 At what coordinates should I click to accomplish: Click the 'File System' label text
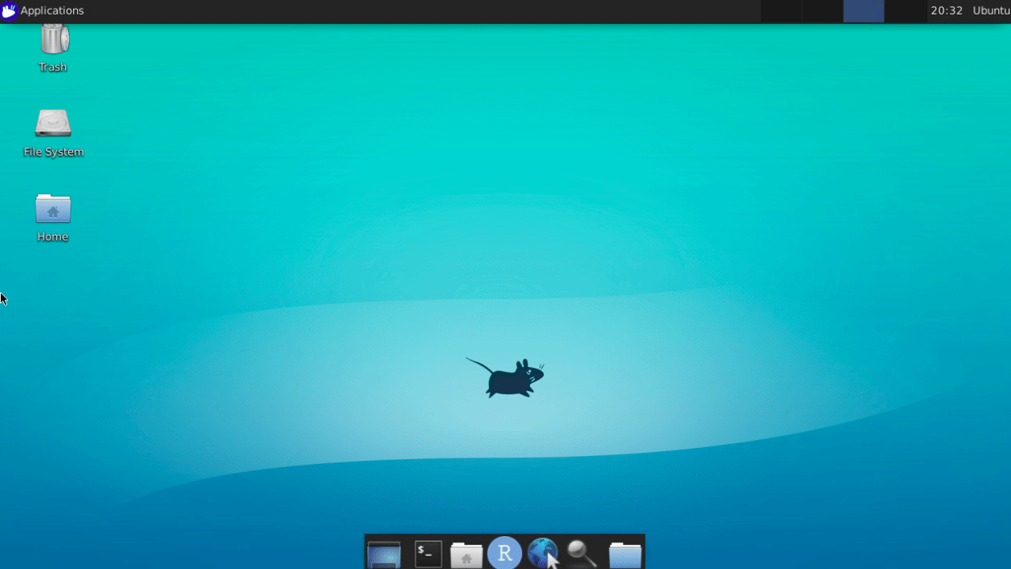[x=54, y=152]
